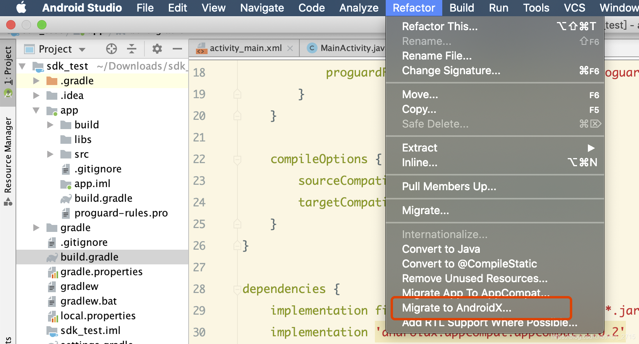639x344 pixels.
Task: Click the fold marker on line 25
Action: click(237, 224)
